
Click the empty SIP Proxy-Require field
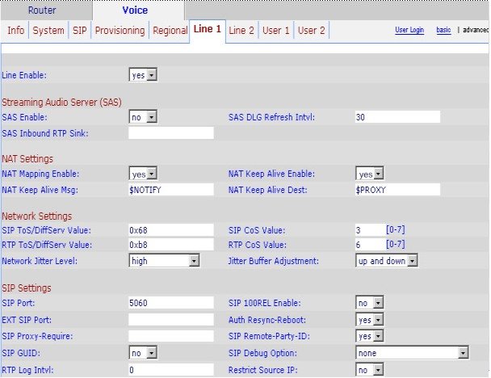(170, 335)
